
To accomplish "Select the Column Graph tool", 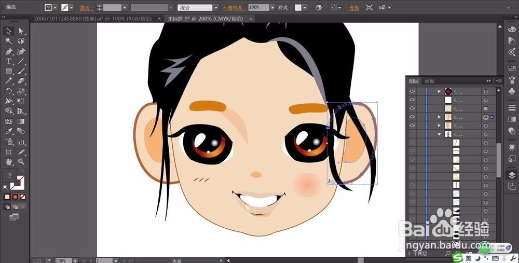I will [21, 142].
